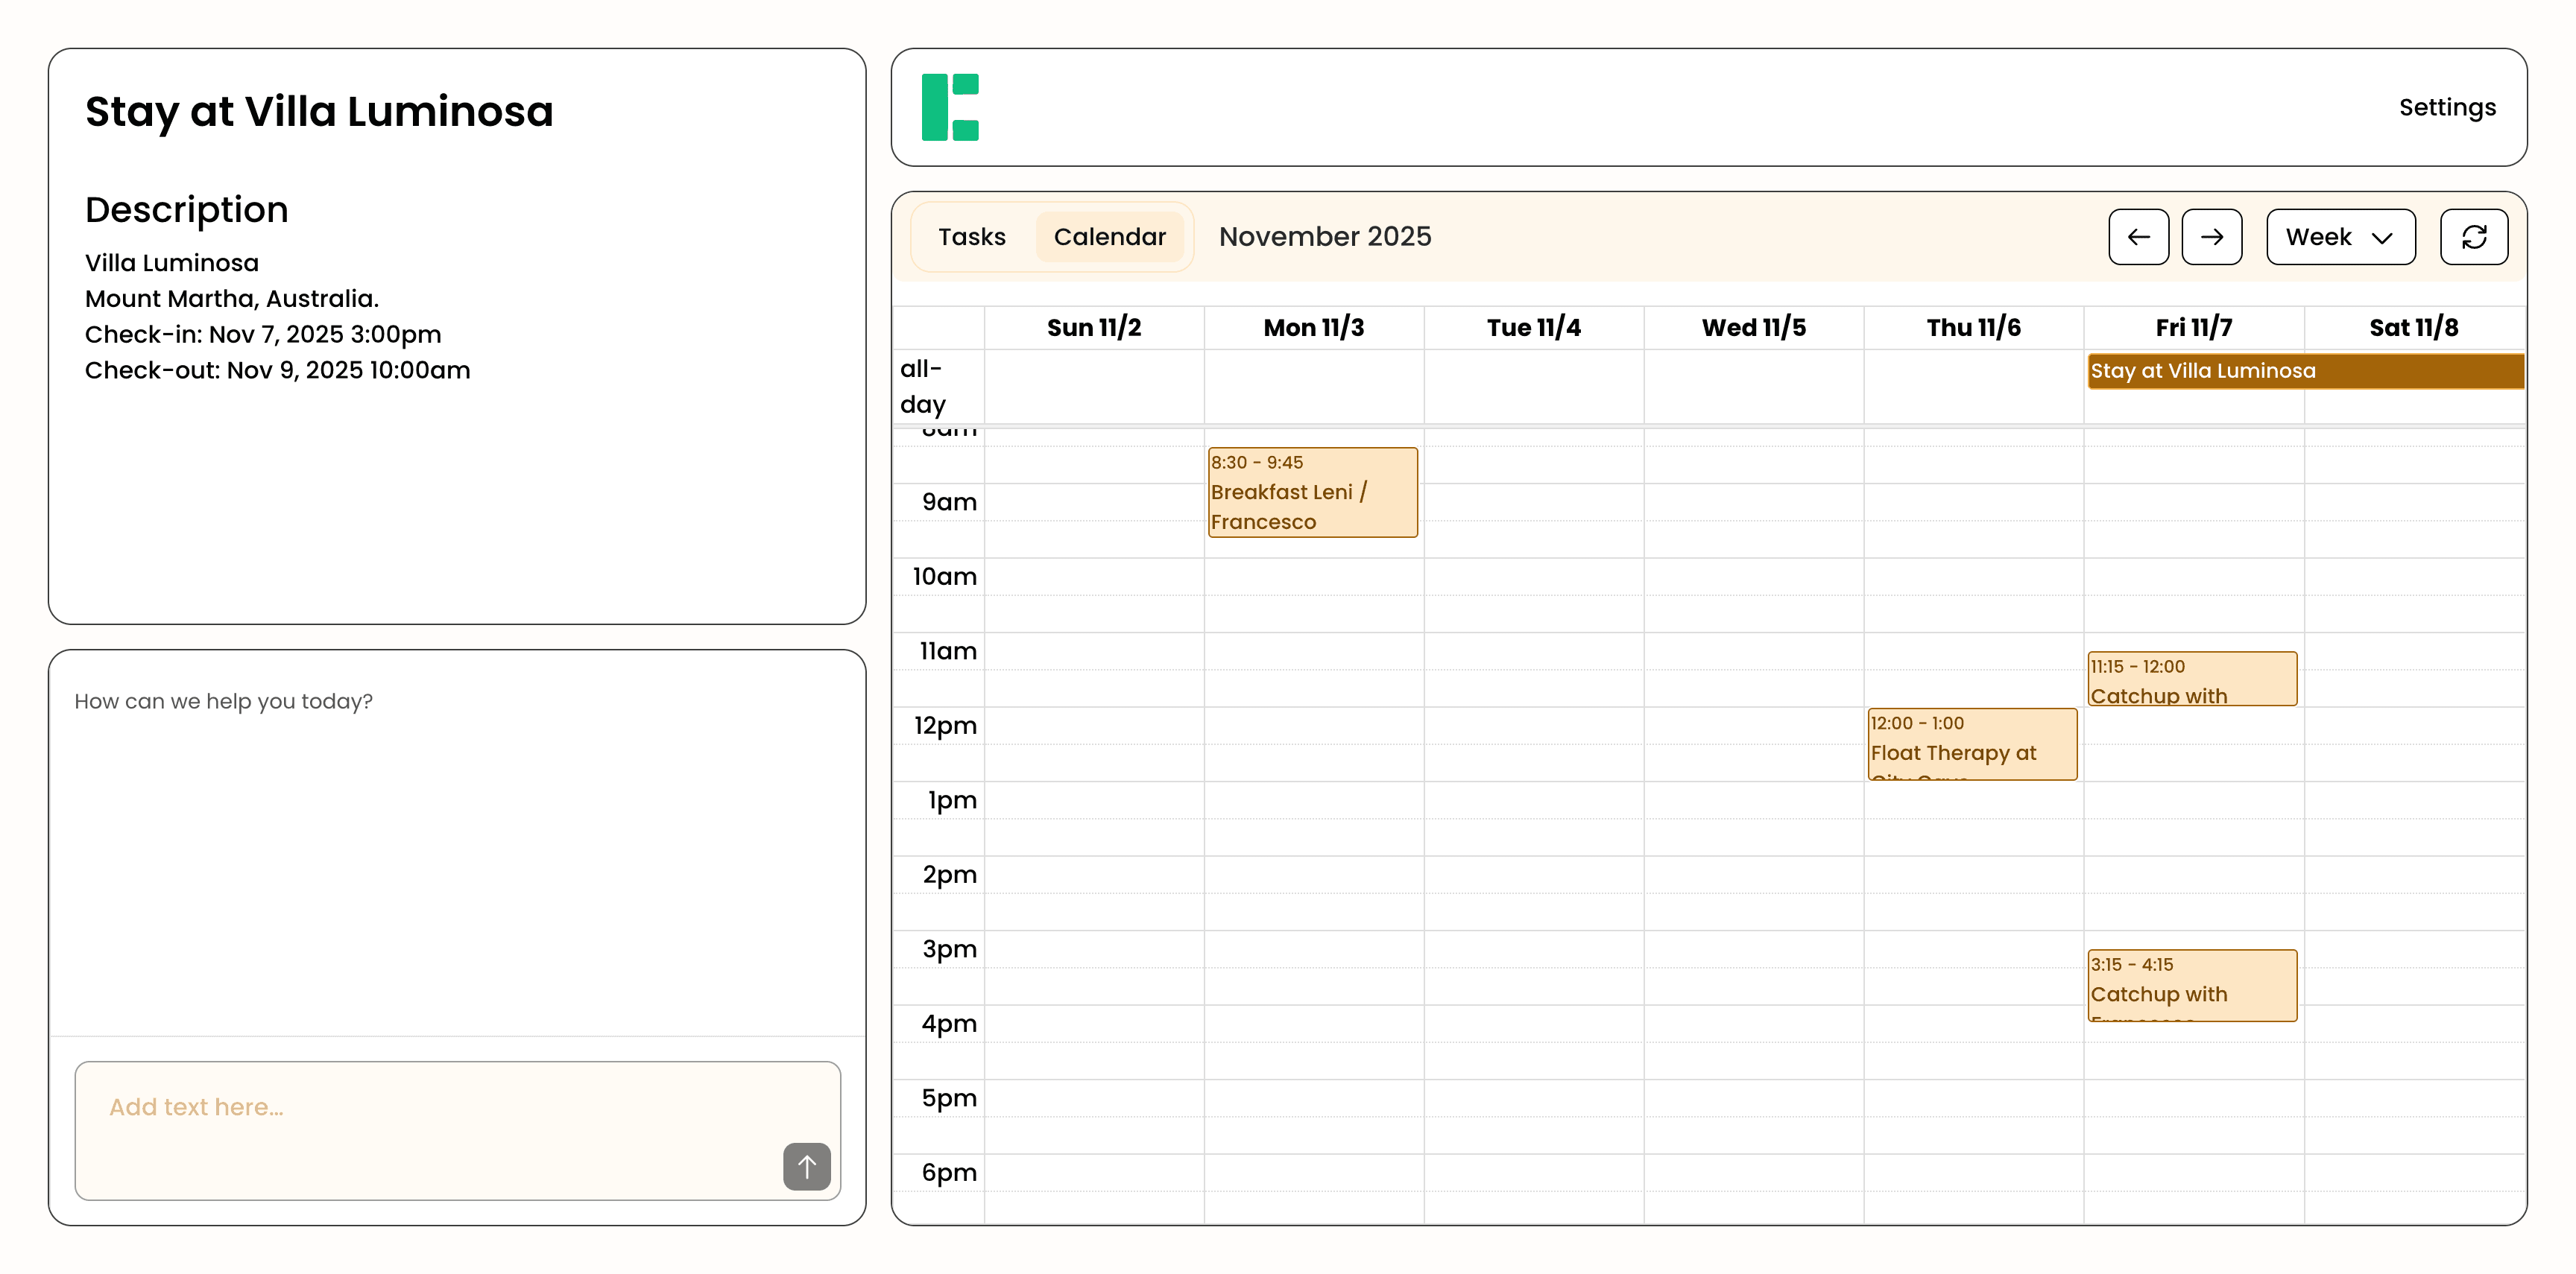The height and width of the screenshot is (1274, 2576).
Task: Click the green app logo icon
Action: [x=949, y=107]
